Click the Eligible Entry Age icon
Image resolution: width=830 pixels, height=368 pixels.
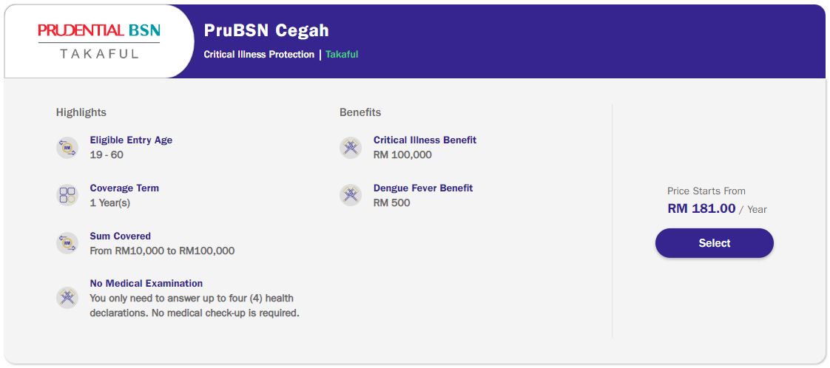point(67,148)
